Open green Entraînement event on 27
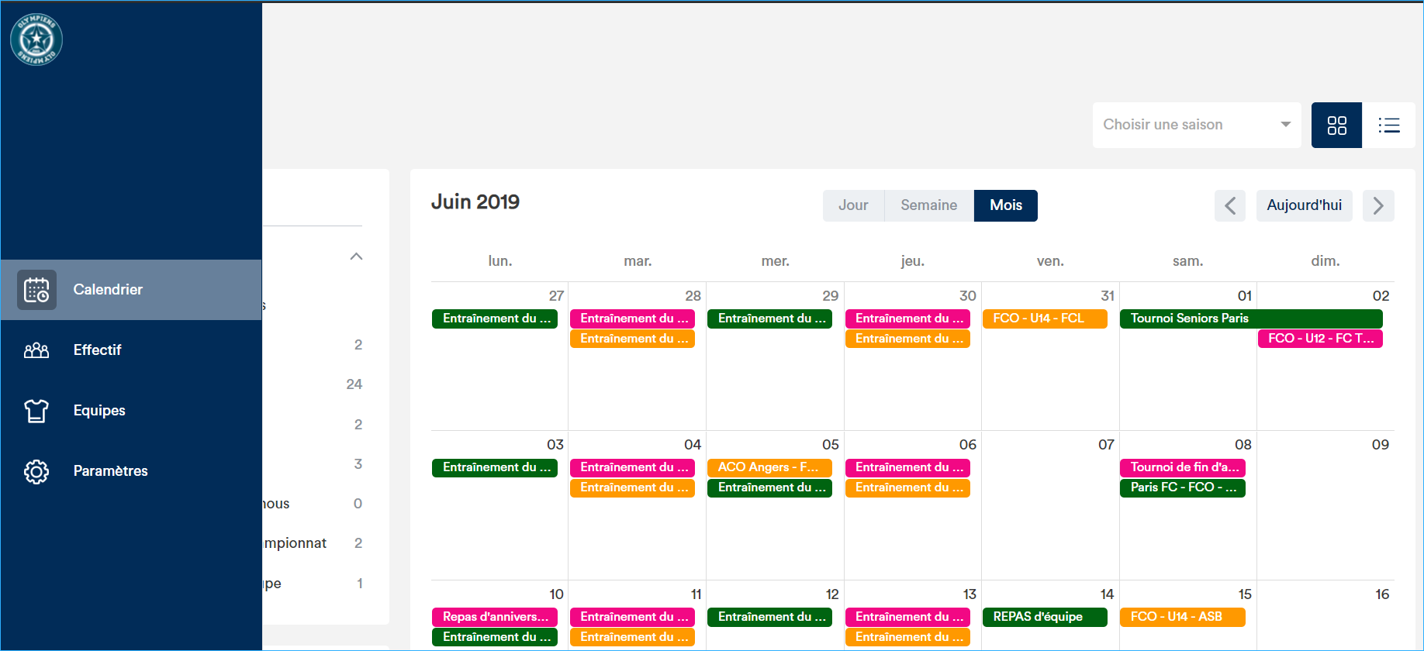Image resolution: width=1424 pixels, height=651 pixels. tap(495, 319)
